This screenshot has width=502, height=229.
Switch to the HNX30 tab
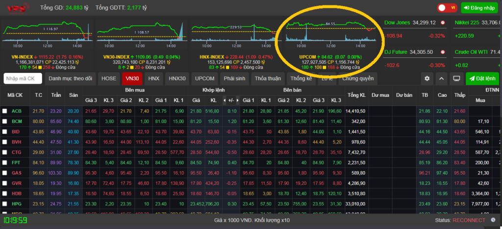pyautogui.click(x=177, y=79)
